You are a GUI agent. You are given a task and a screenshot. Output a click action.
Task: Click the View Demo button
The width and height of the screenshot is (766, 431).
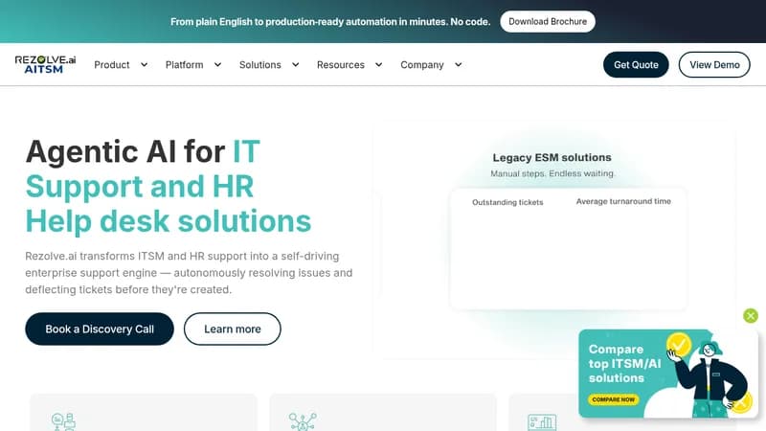point(714,64)
